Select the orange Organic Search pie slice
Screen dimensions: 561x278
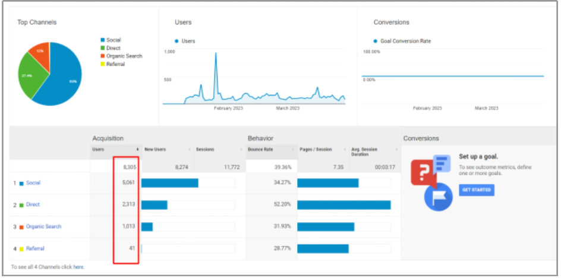40,52
